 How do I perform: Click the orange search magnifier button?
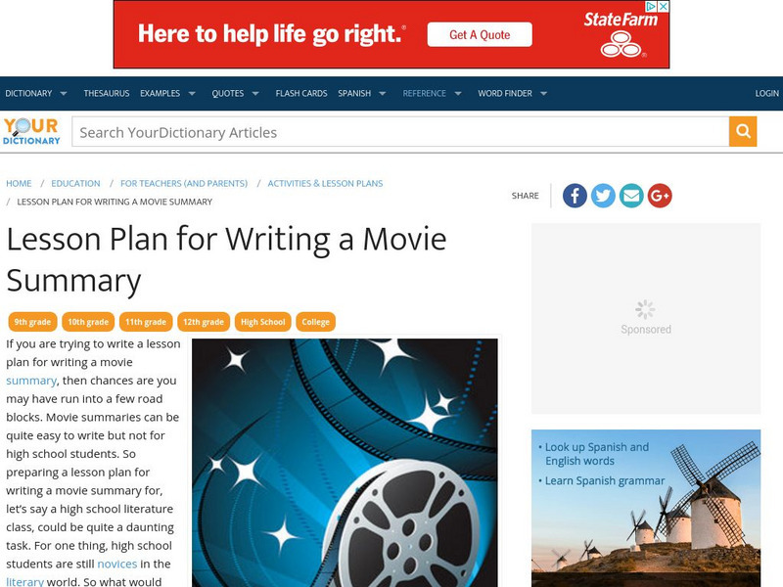point(743,131)
